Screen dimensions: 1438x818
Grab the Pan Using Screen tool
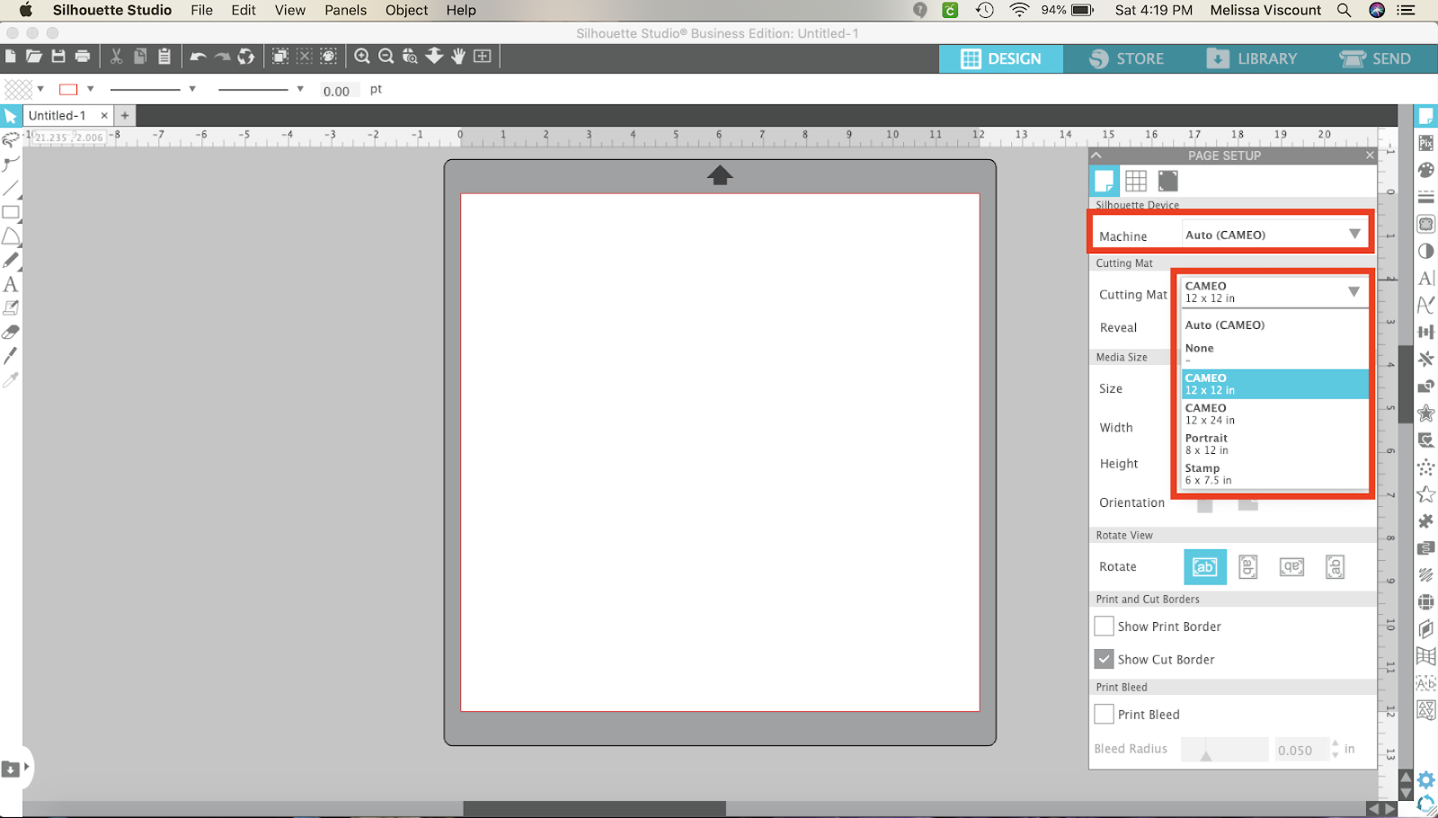point(457,56)
